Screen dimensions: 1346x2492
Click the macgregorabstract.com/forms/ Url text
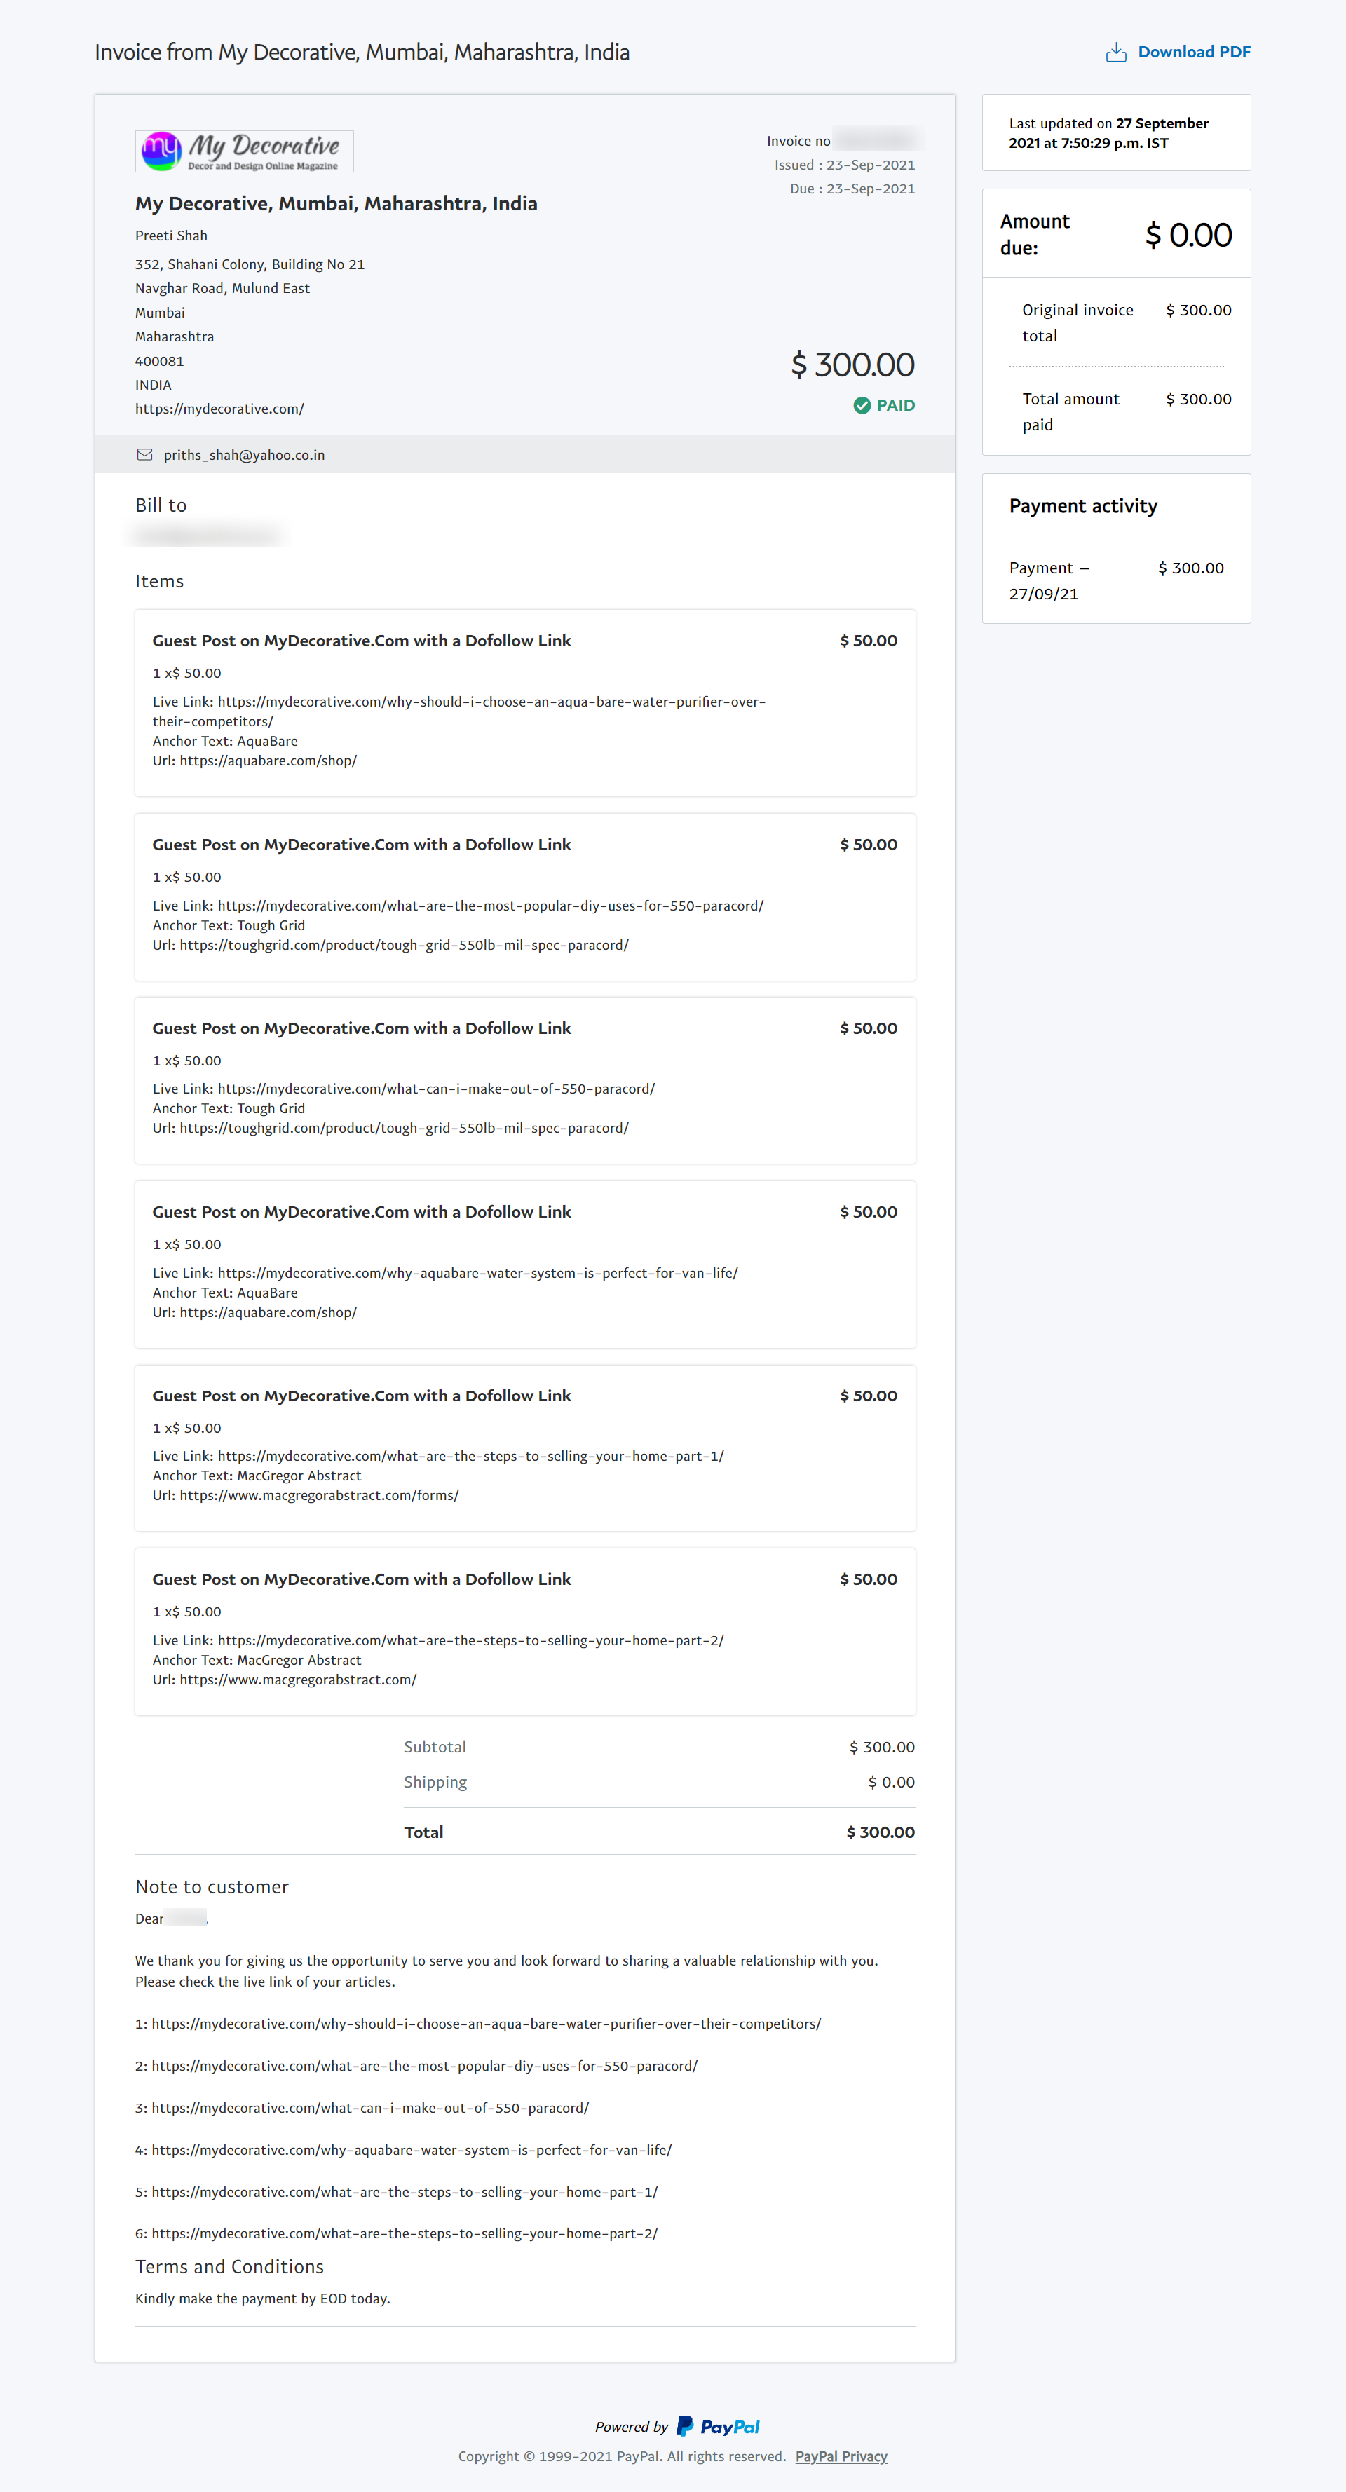click(x=318, y=1496)
